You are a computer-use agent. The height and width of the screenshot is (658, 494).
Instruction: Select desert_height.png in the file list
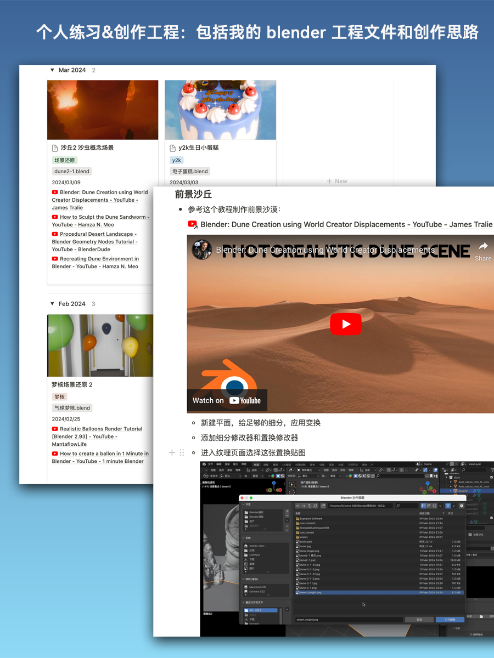tap(379, 593)
